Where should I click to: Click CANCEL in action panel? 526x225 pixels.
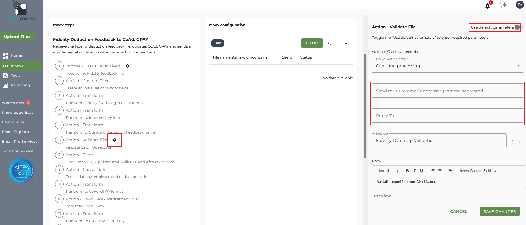pyautogui.click(x=459, y=211)
